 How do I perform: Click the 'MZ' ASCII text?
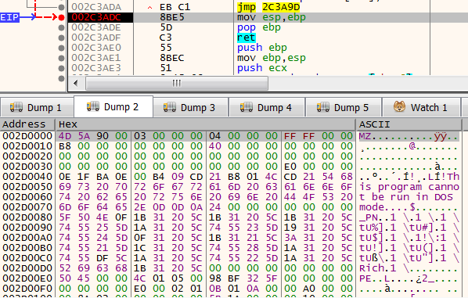[365, 136]
